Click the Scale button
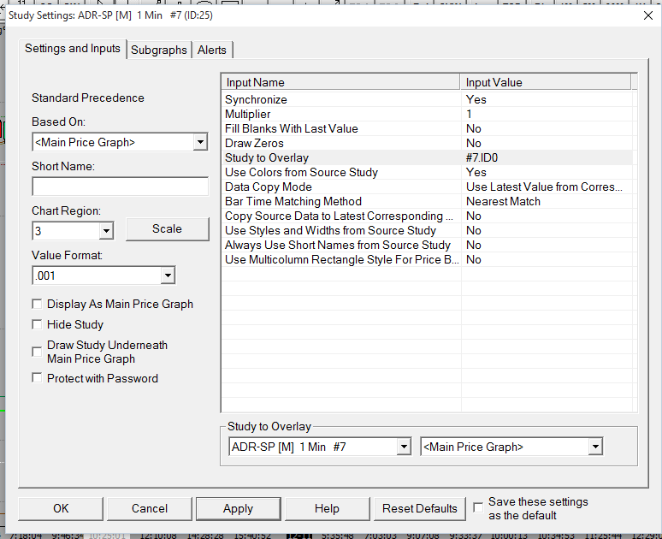 (167, 229)
